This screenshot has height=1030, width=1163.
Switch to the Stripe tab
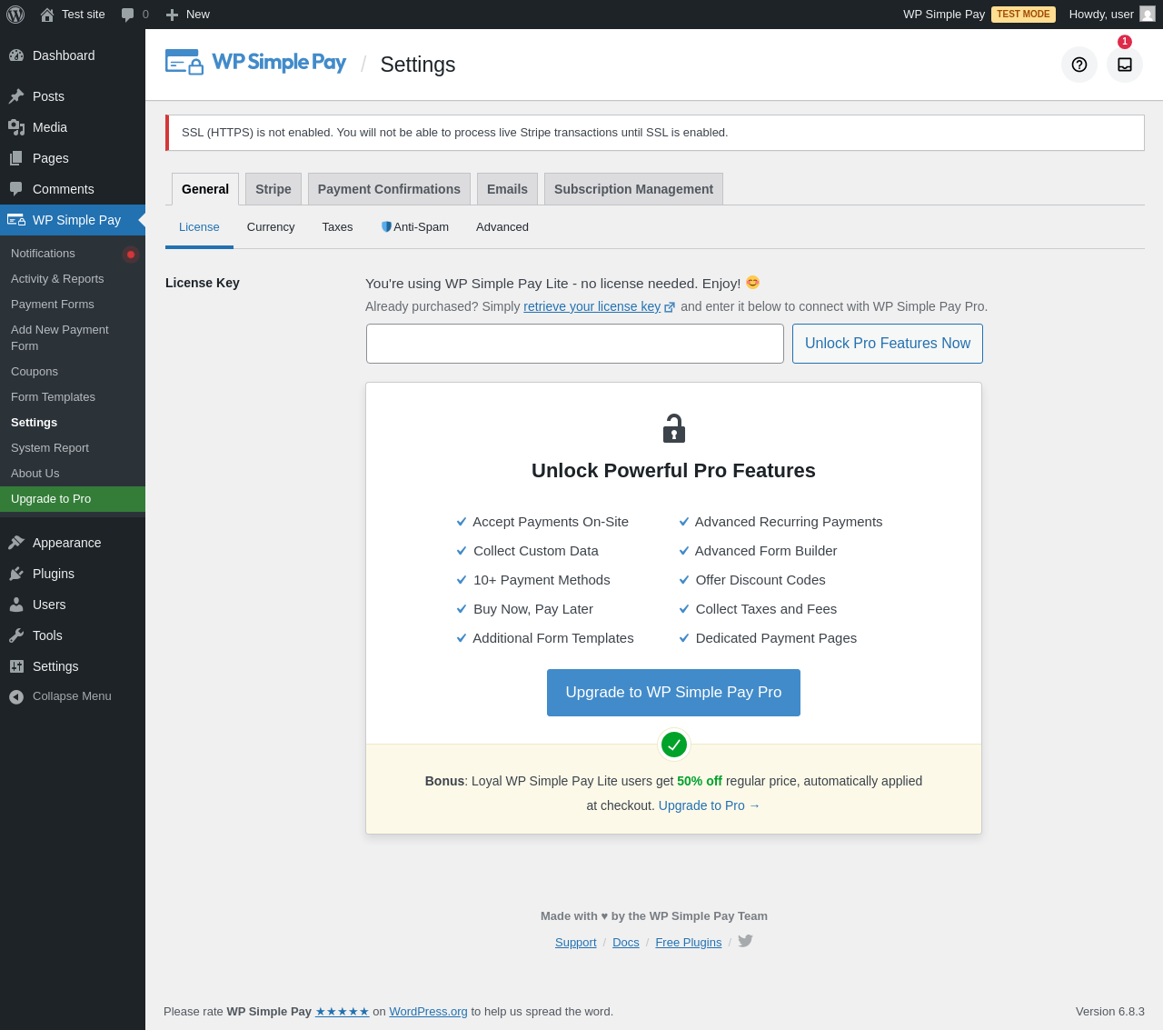point(273,189)
